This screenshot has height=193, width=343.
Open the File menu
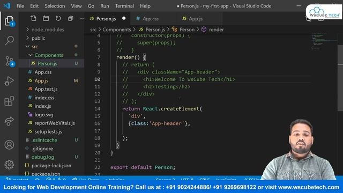tap(20, 6)
